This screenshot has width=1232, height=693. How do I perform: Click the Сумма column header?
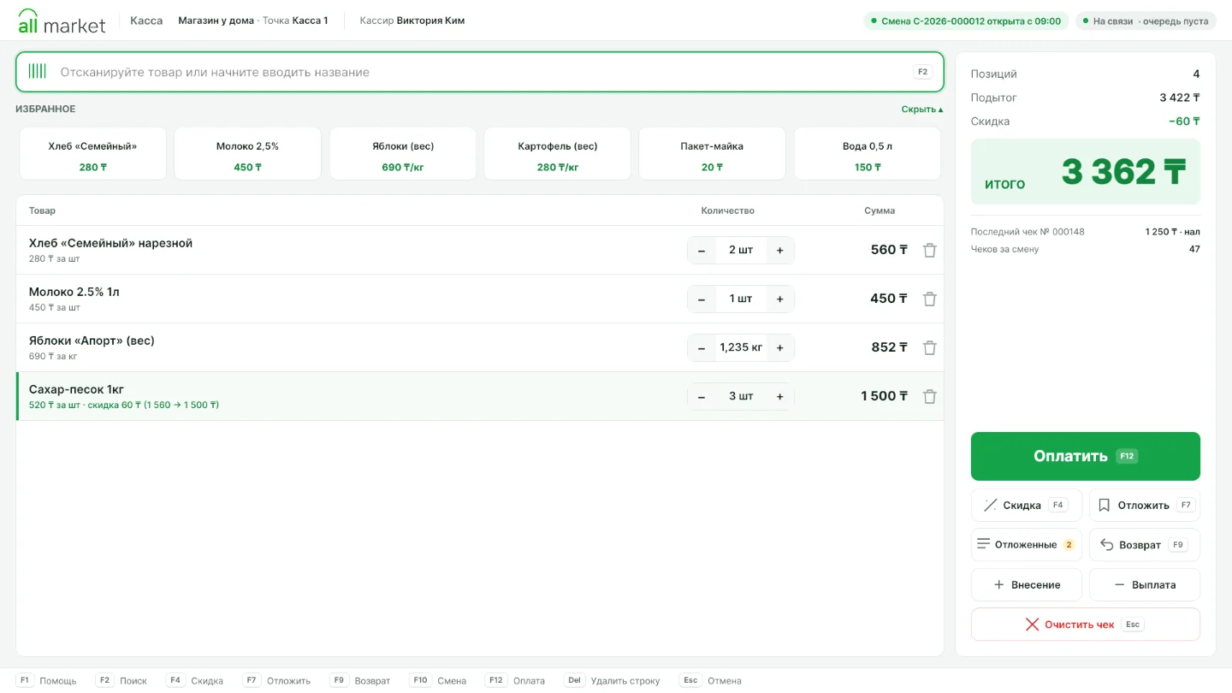[880, 210]
